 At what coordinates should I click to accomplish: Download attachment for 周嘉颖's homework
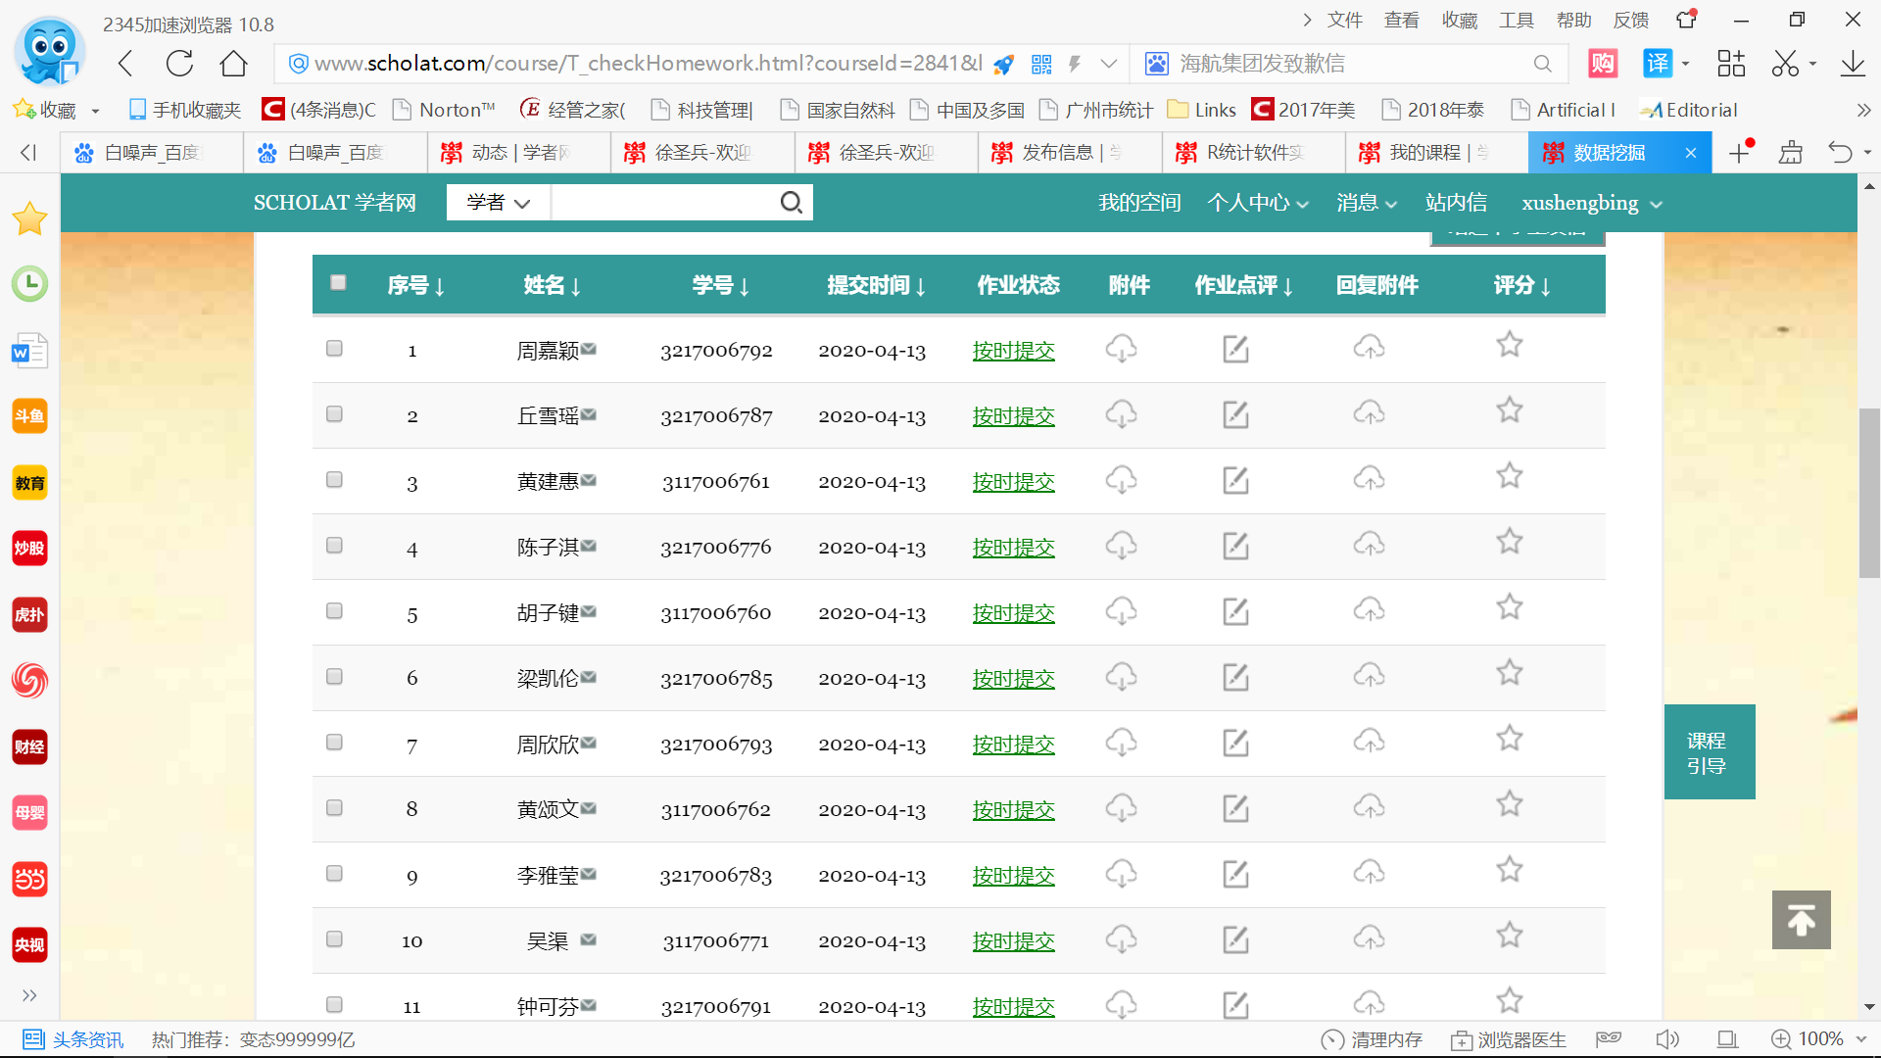(x=1121, y=349)
